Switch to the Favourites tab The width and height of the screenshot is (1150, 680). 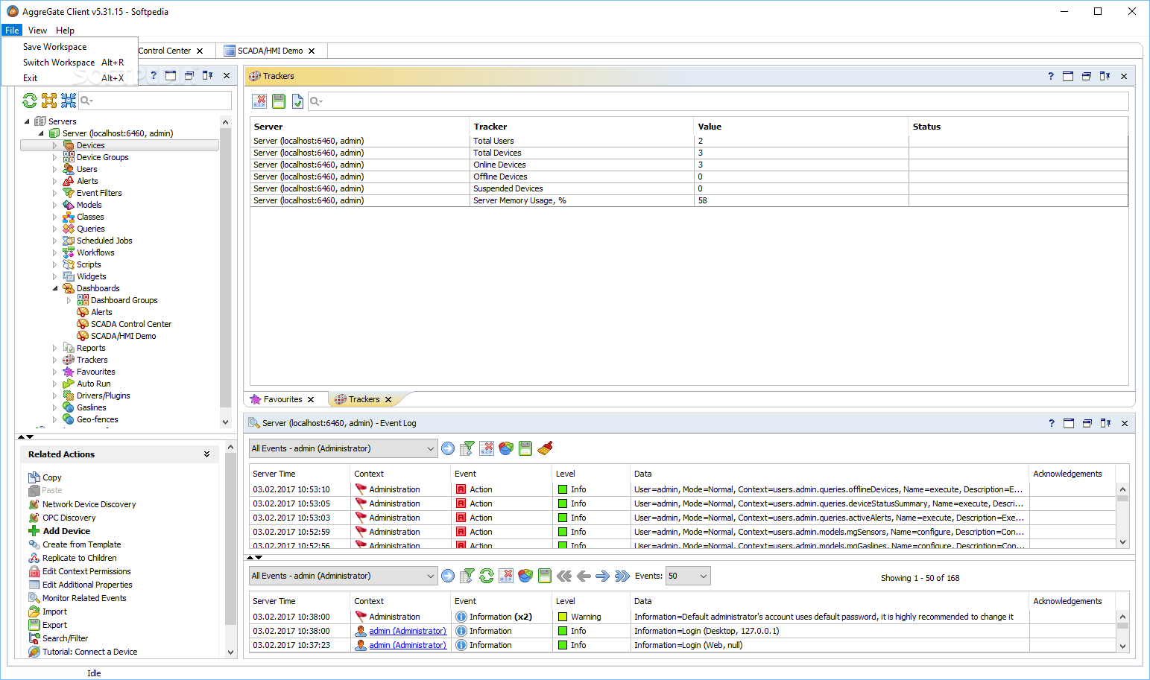(x=282, y=399)
